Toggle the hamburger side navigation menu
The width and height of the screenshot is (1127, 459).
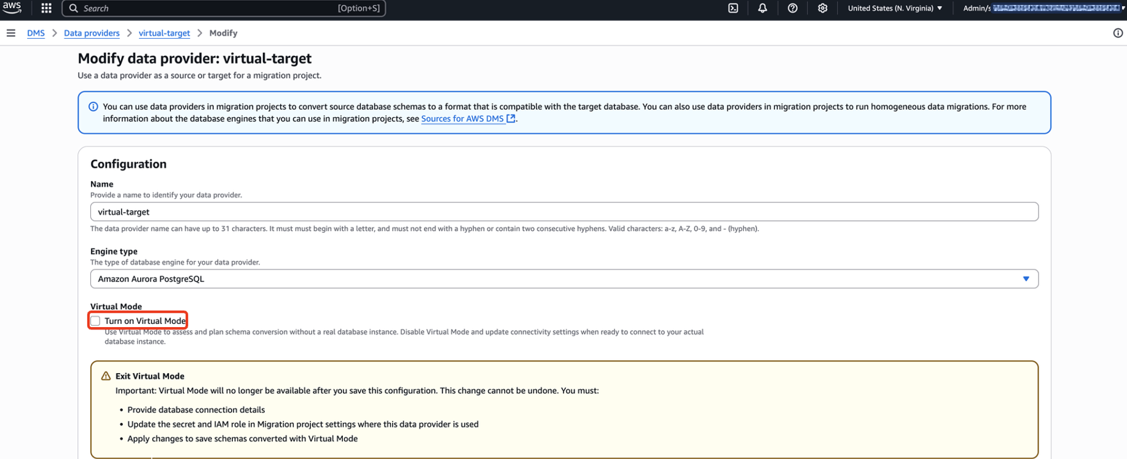[x=11, y=33]
